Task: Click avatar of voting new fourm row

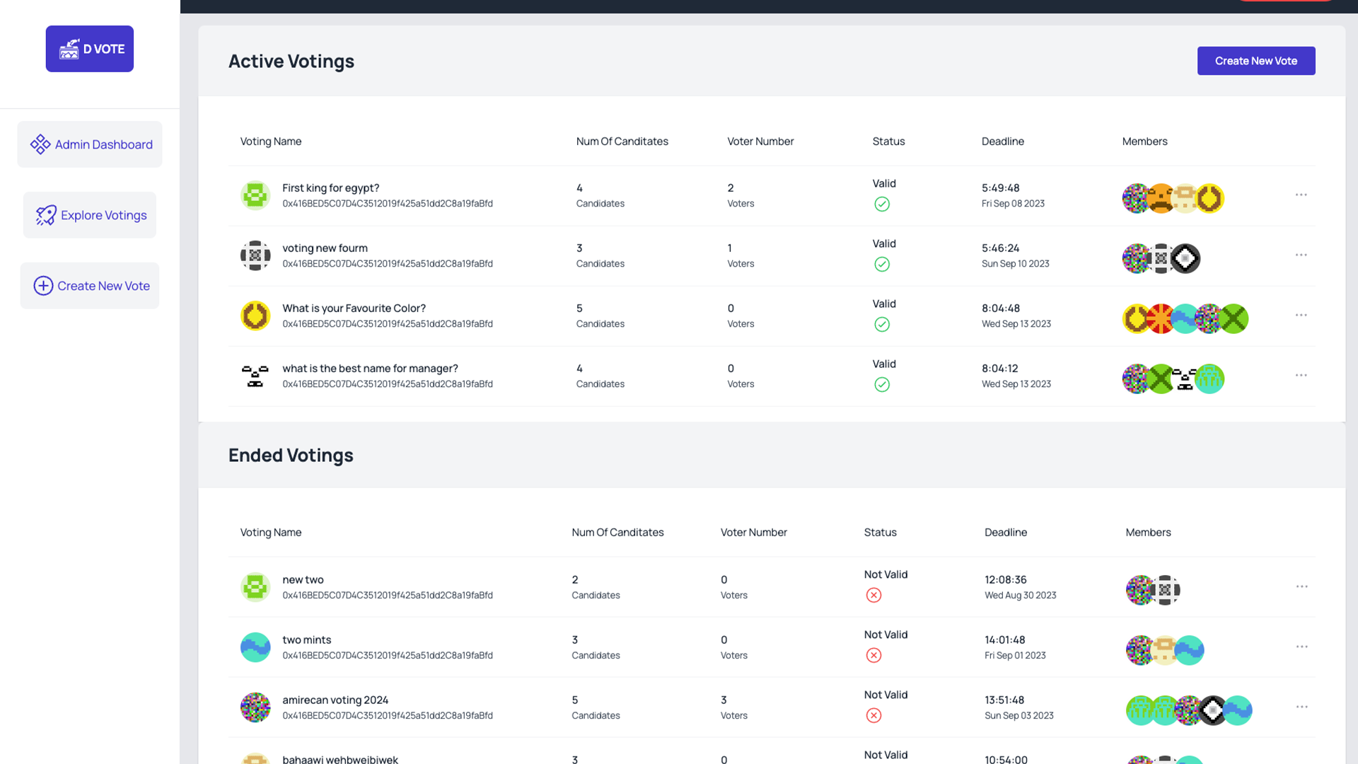Action: pos(255,255)
